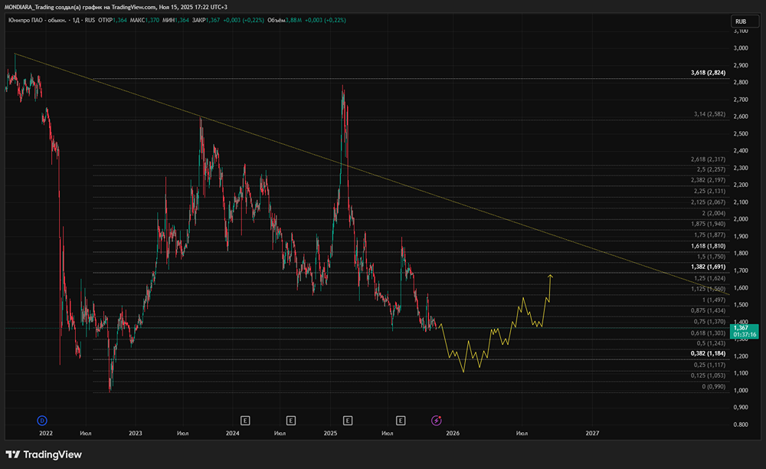
Task: Click the blue dividend marker near 2022
Action: (42, 420)
